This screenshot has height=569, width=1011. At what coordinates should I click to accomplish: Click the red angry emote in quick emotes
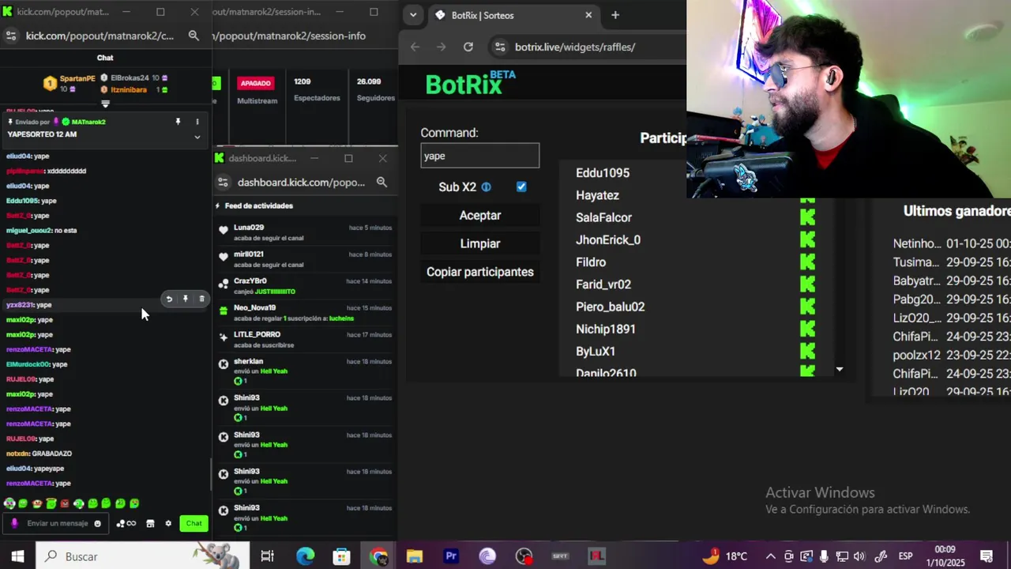point(65,503)
